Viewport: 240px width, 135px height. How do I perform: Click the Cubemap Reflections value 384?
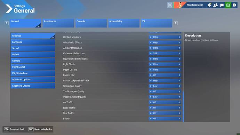coord(155,54)
